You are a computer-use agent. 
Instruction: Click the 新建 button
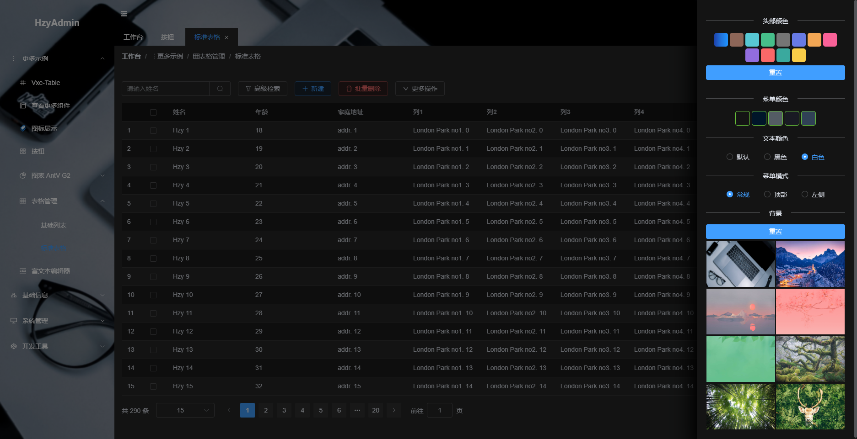pyautogui.click(x=313, y=89)
